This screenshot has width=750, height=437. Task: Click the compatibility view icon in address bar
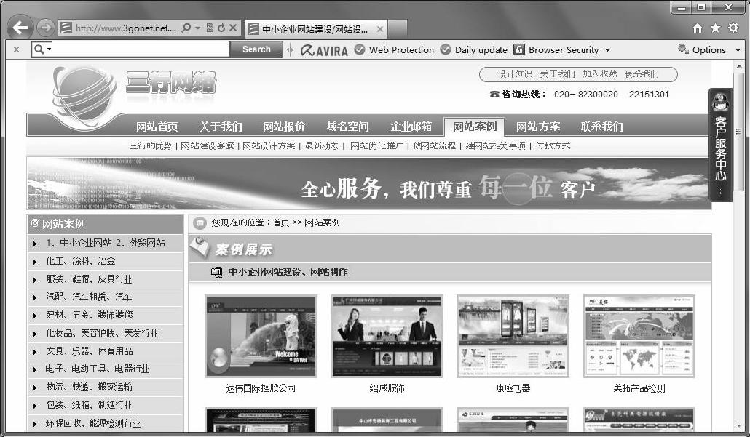click(x=210, y=28)
